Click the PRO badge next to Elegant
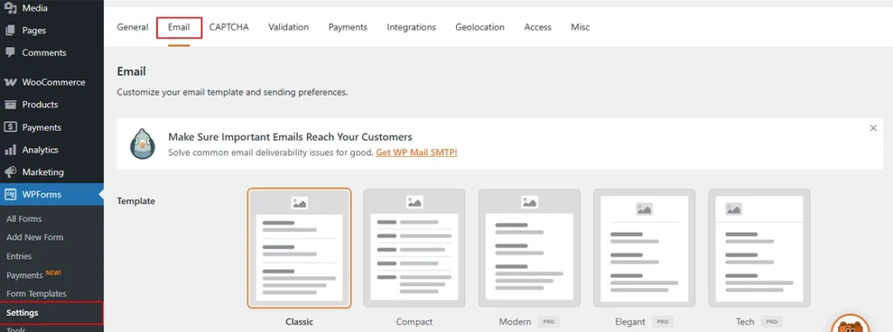The width and height of the screenshot is (893, 332). [663, 322]
